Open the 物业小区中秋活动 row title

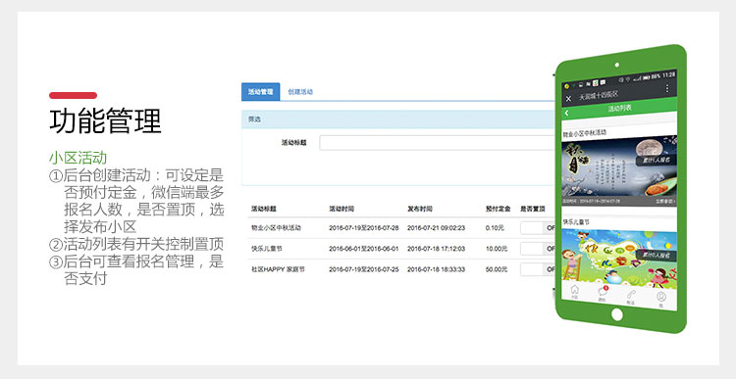coord(276,228)
